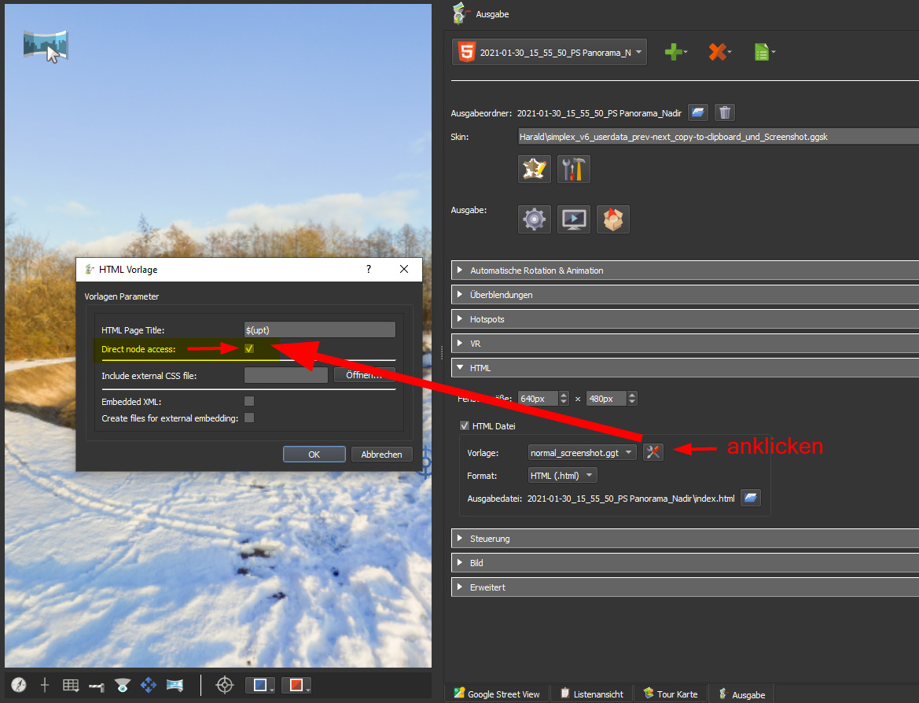Click the template settings tools icon
The image size is (919, 703).
pos(653,452)
